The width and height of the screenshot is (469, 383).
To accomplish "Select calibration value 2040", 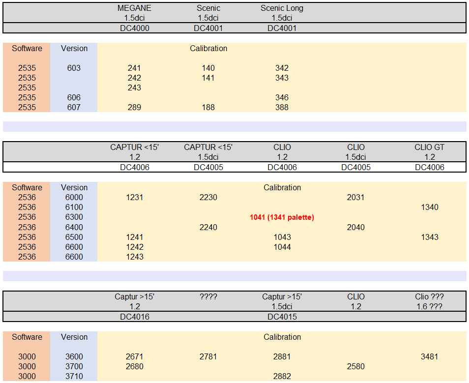I will coord(355,228).
